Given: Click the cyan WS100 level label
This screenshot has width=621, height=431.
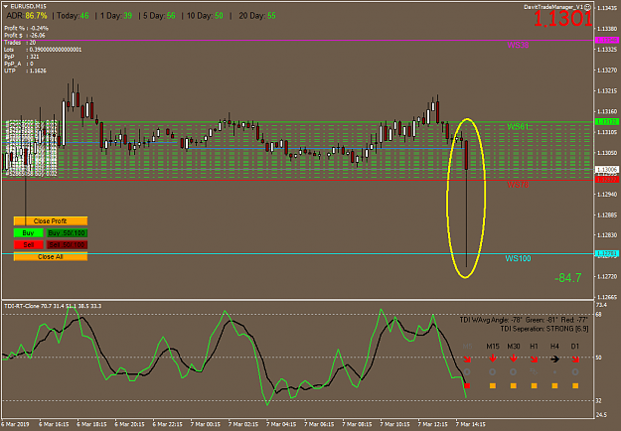Looking at the screenshot, I should [518, 258].
